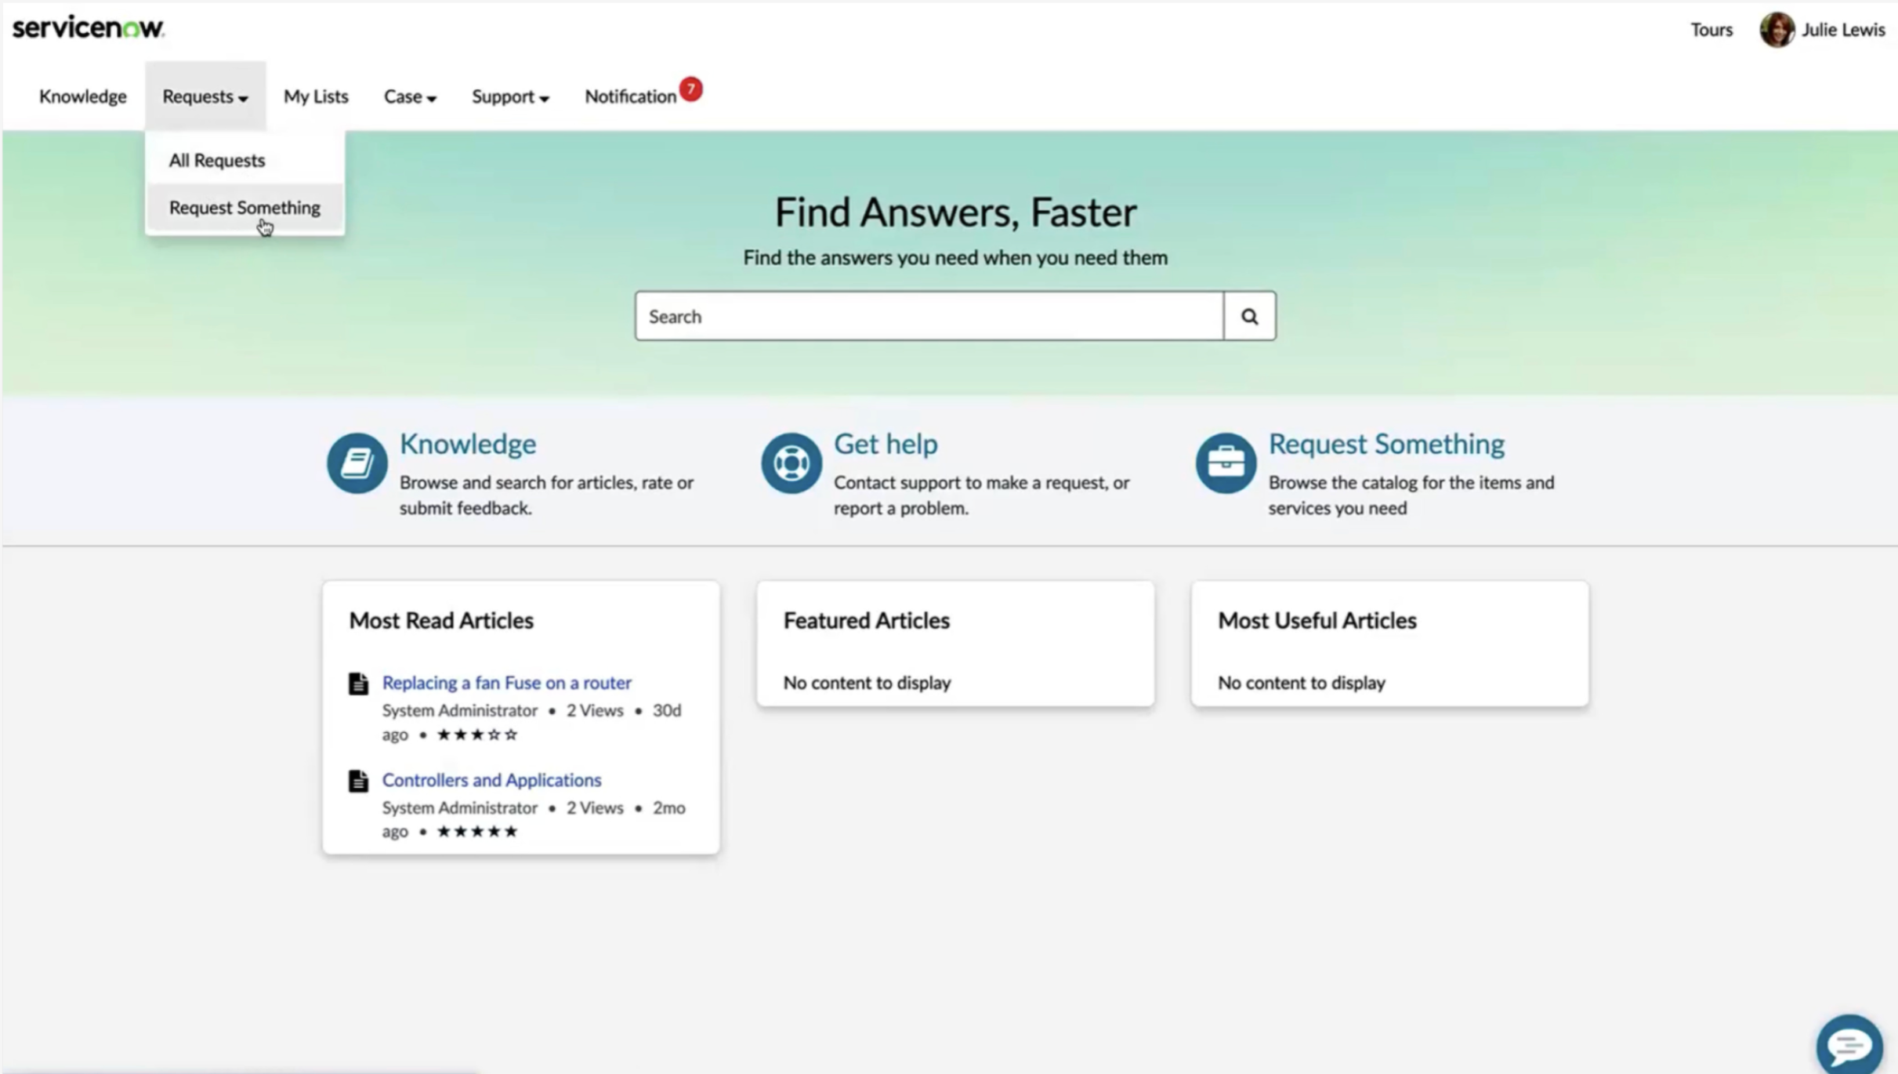Click the ServiceNow logo

click(88, 28)
